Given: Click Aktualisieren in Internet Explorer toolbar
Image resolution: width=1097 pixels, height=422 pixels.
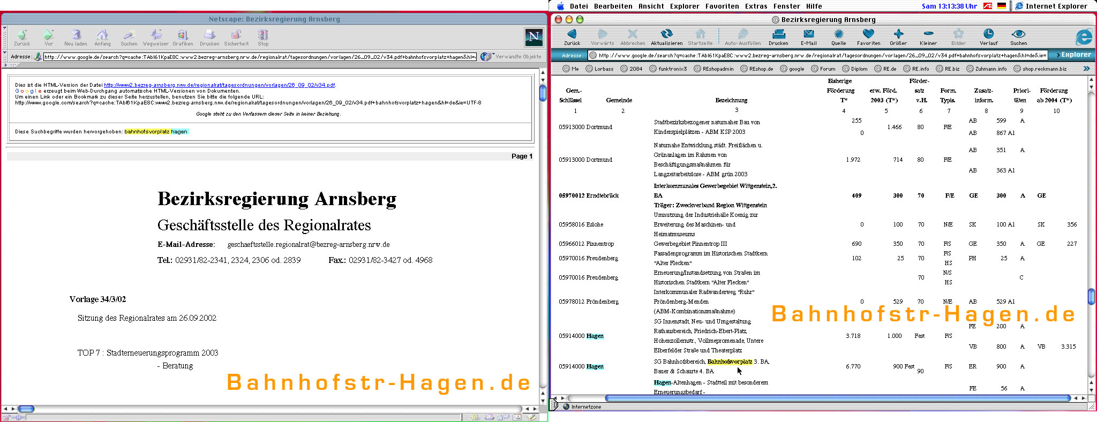Looking at the screenshot, I should click(666, 36).
